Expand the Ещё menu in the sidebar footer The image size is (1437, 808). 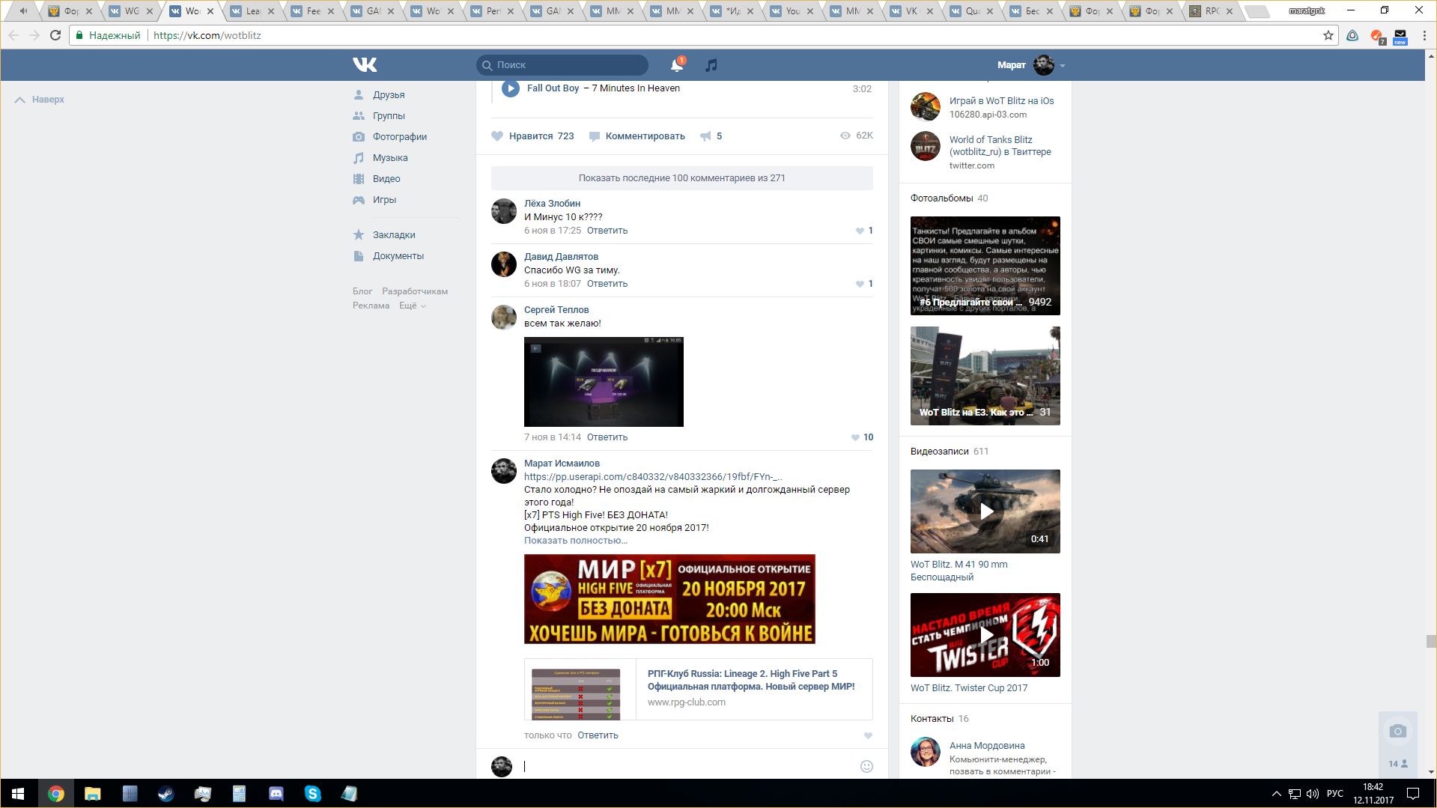[412, 306]
